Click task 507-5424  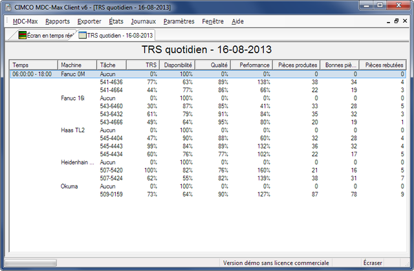tap(111, 178)
